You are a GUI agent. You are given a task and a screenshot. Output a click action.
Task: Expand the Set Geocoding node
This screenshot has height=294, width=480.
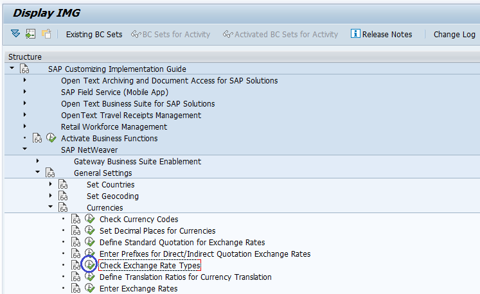(51, 196)
